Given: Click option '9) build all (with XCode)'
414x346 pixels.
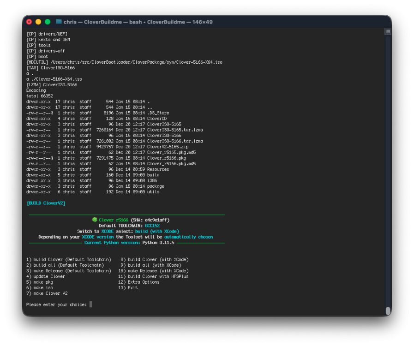Looking at the screenshot, I should coord(151,265).
